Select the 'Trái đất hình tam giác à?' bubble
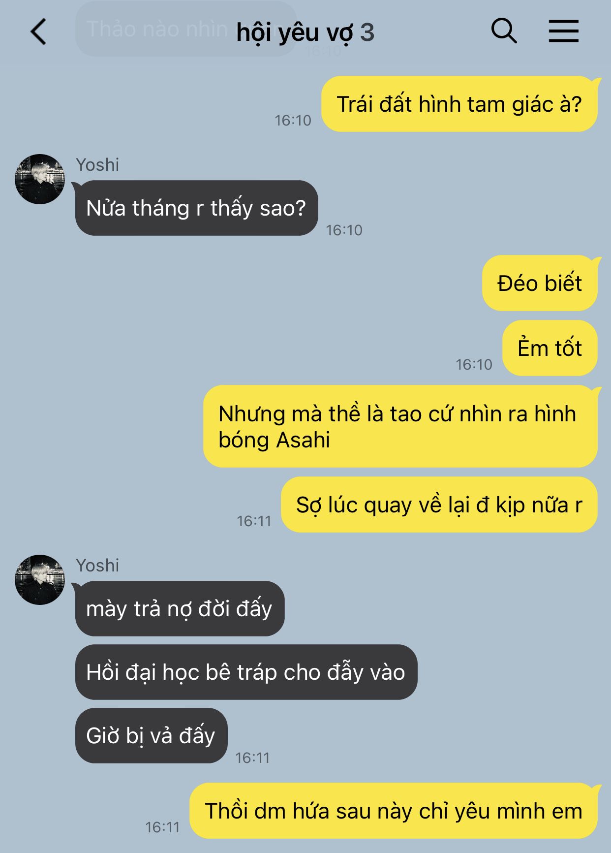The height and width of the screenshot is (853, 611). (x=459, y=104)
